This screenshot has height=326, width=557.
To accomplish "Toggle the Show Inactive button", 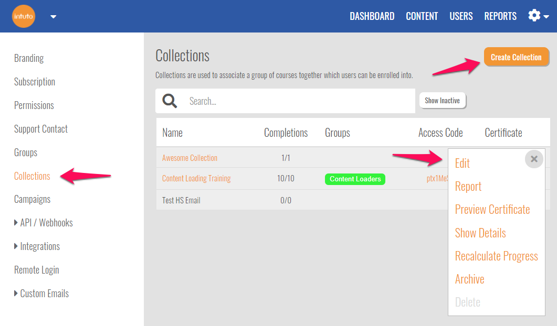I will click(442, 101).
